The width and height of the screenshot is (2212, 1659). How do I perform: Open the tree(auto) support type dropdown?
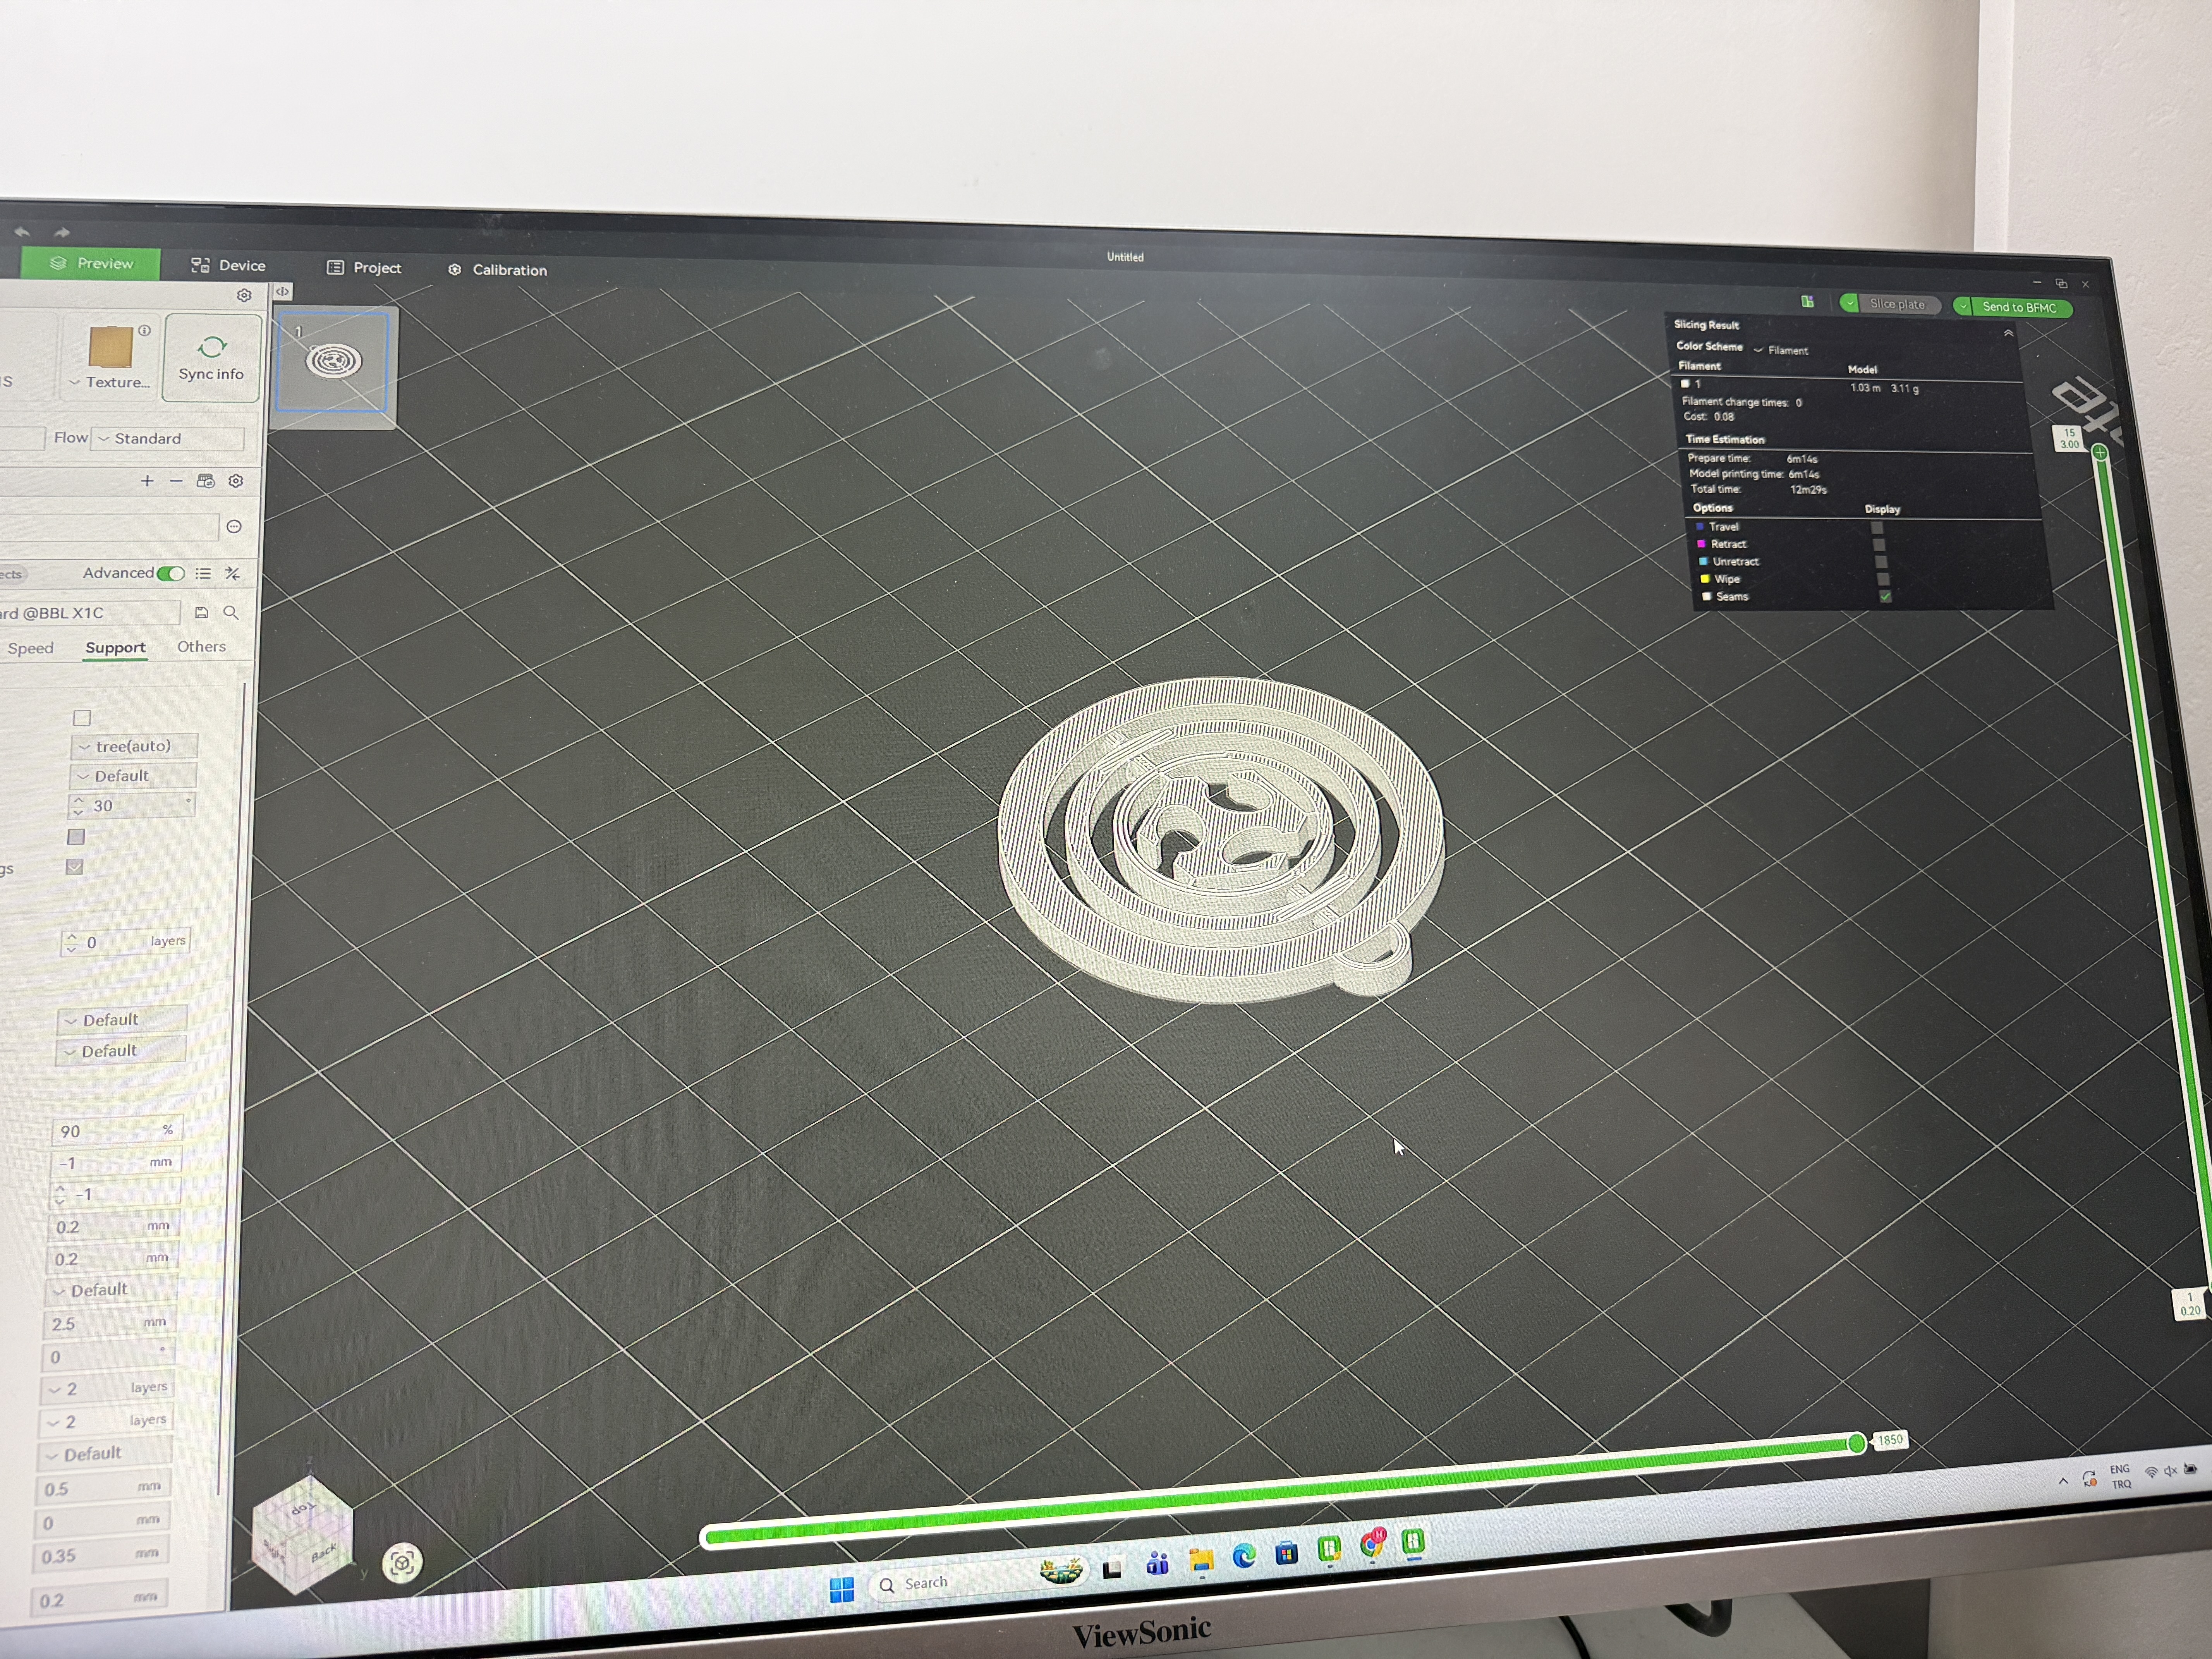tap(134, 746)
